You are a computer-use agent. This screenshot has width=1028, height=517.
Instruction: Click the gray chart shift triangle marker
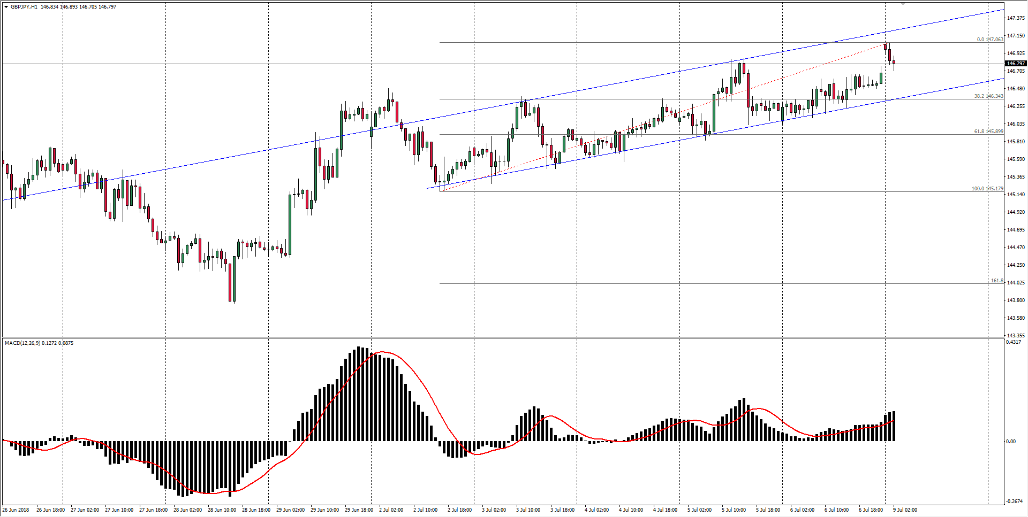pyautogui.click(x=903, y=4)
